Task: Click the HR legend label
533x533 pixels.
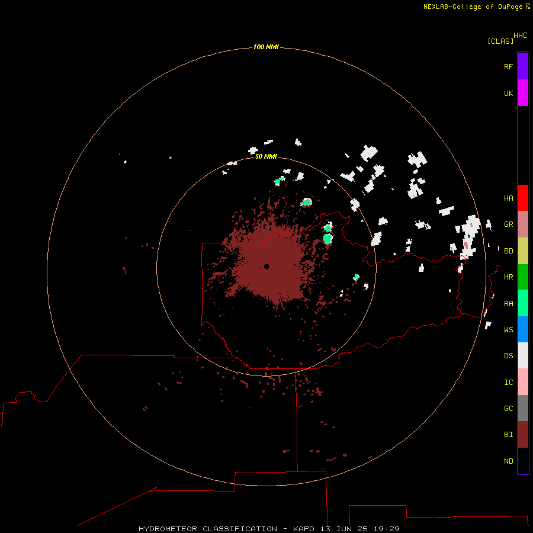Action: (x=508, y=277)
